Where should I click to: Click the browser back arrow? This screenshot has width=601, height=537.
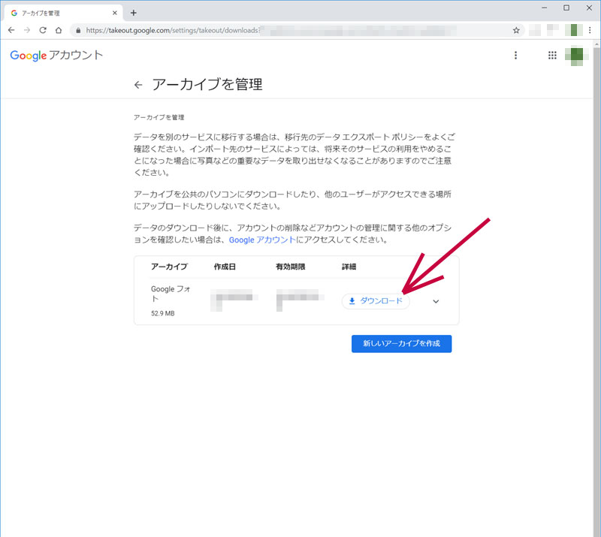(x=11, y=30)
